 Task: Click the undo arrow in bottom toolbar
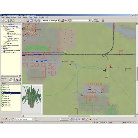[94, 119]
